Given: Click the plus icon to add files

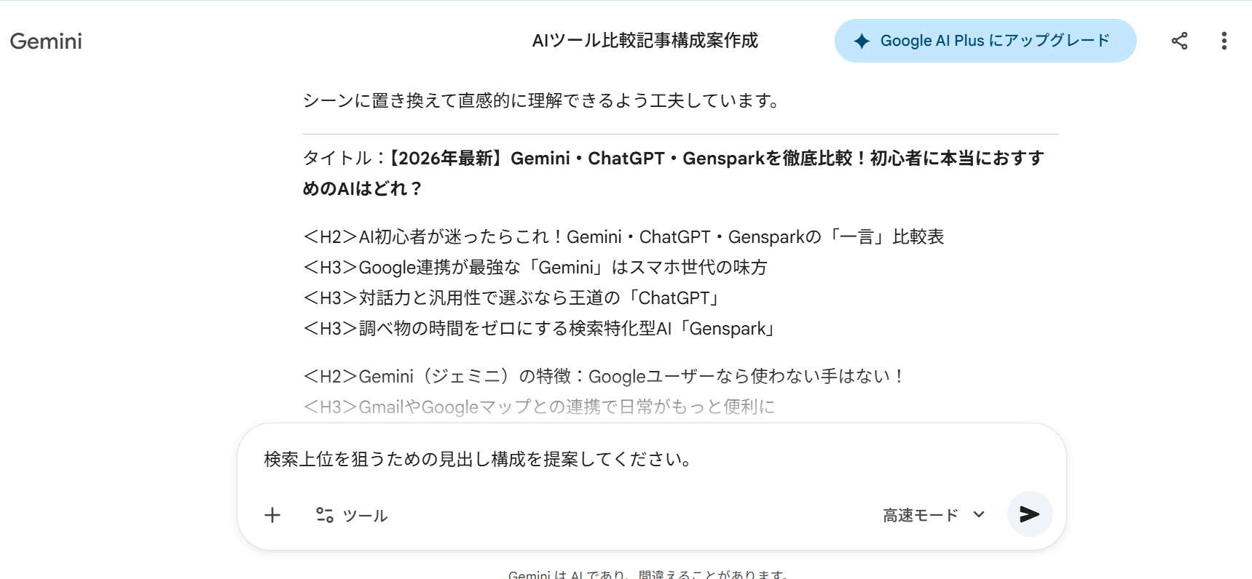Looking at the screenshot, I should pos(272,515).
